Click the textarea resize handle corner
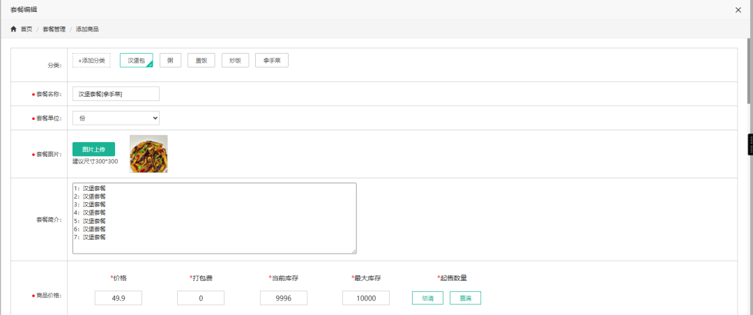The width and height of the screenshot is (753, 315). (x=353, y=251)
